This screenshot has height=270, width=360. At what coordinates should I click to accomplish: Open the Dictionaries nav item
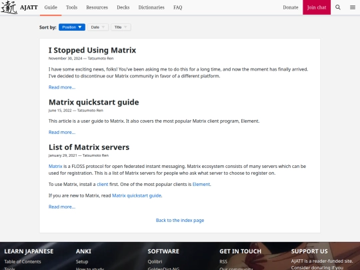pos(151,7)
